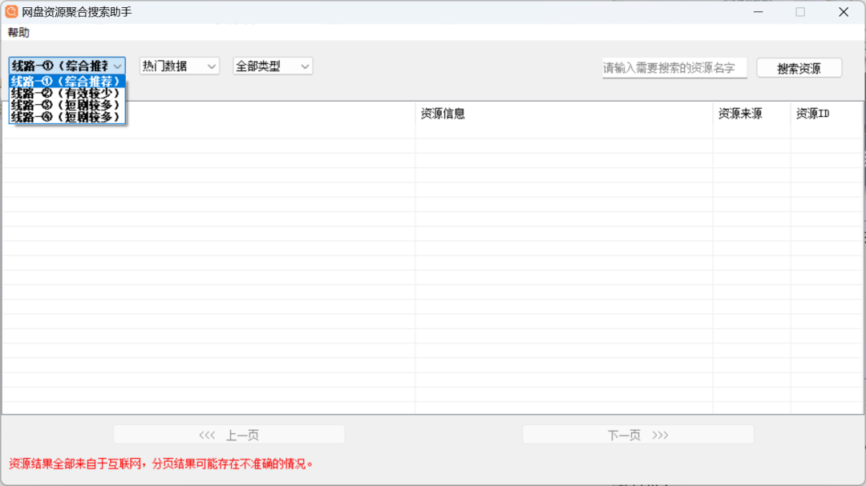Collapse the 线路 dropdown via its arrow

[119, 66]
